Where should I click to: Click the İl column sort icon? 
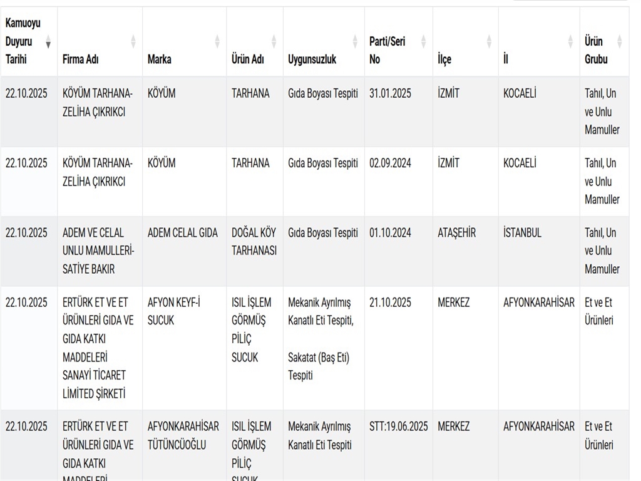[x=570, y=42]
